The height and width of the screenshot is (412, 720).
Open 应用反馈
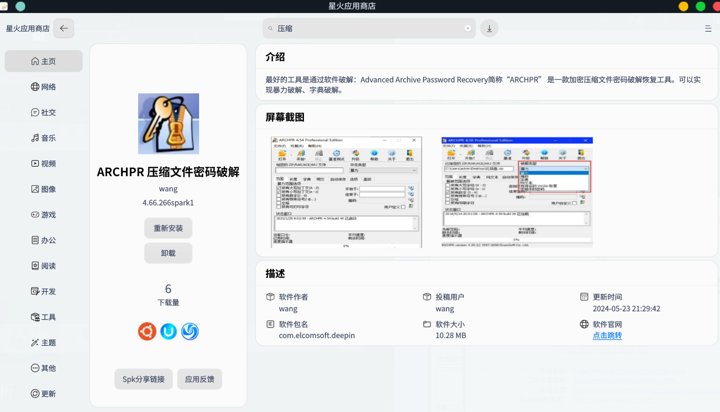tap(200, 379)
